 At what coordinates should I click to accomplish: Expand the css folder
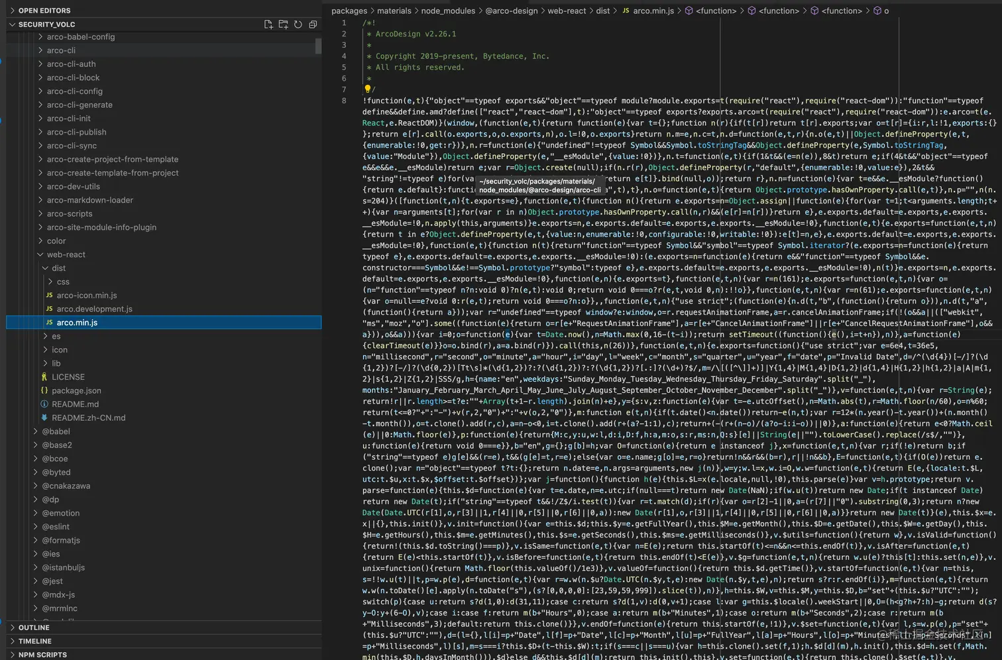click(x=50, y=282)
